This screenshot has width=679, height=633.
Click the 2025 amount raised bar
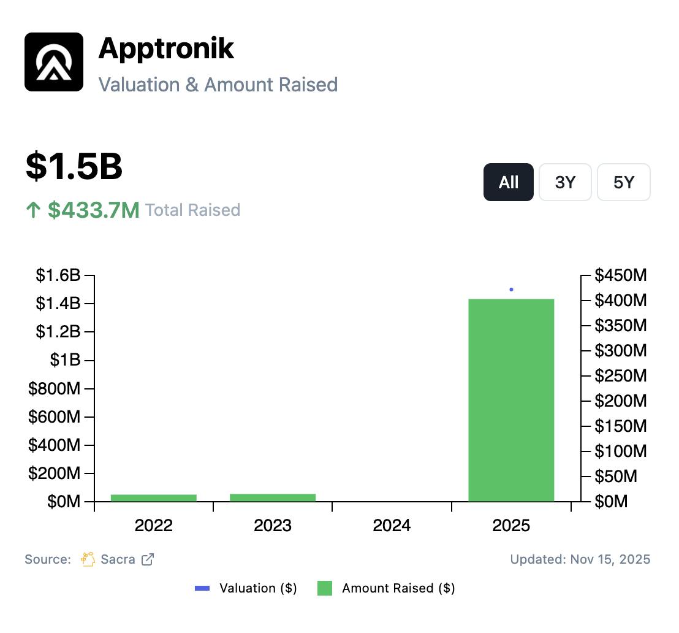coord(511,400)
